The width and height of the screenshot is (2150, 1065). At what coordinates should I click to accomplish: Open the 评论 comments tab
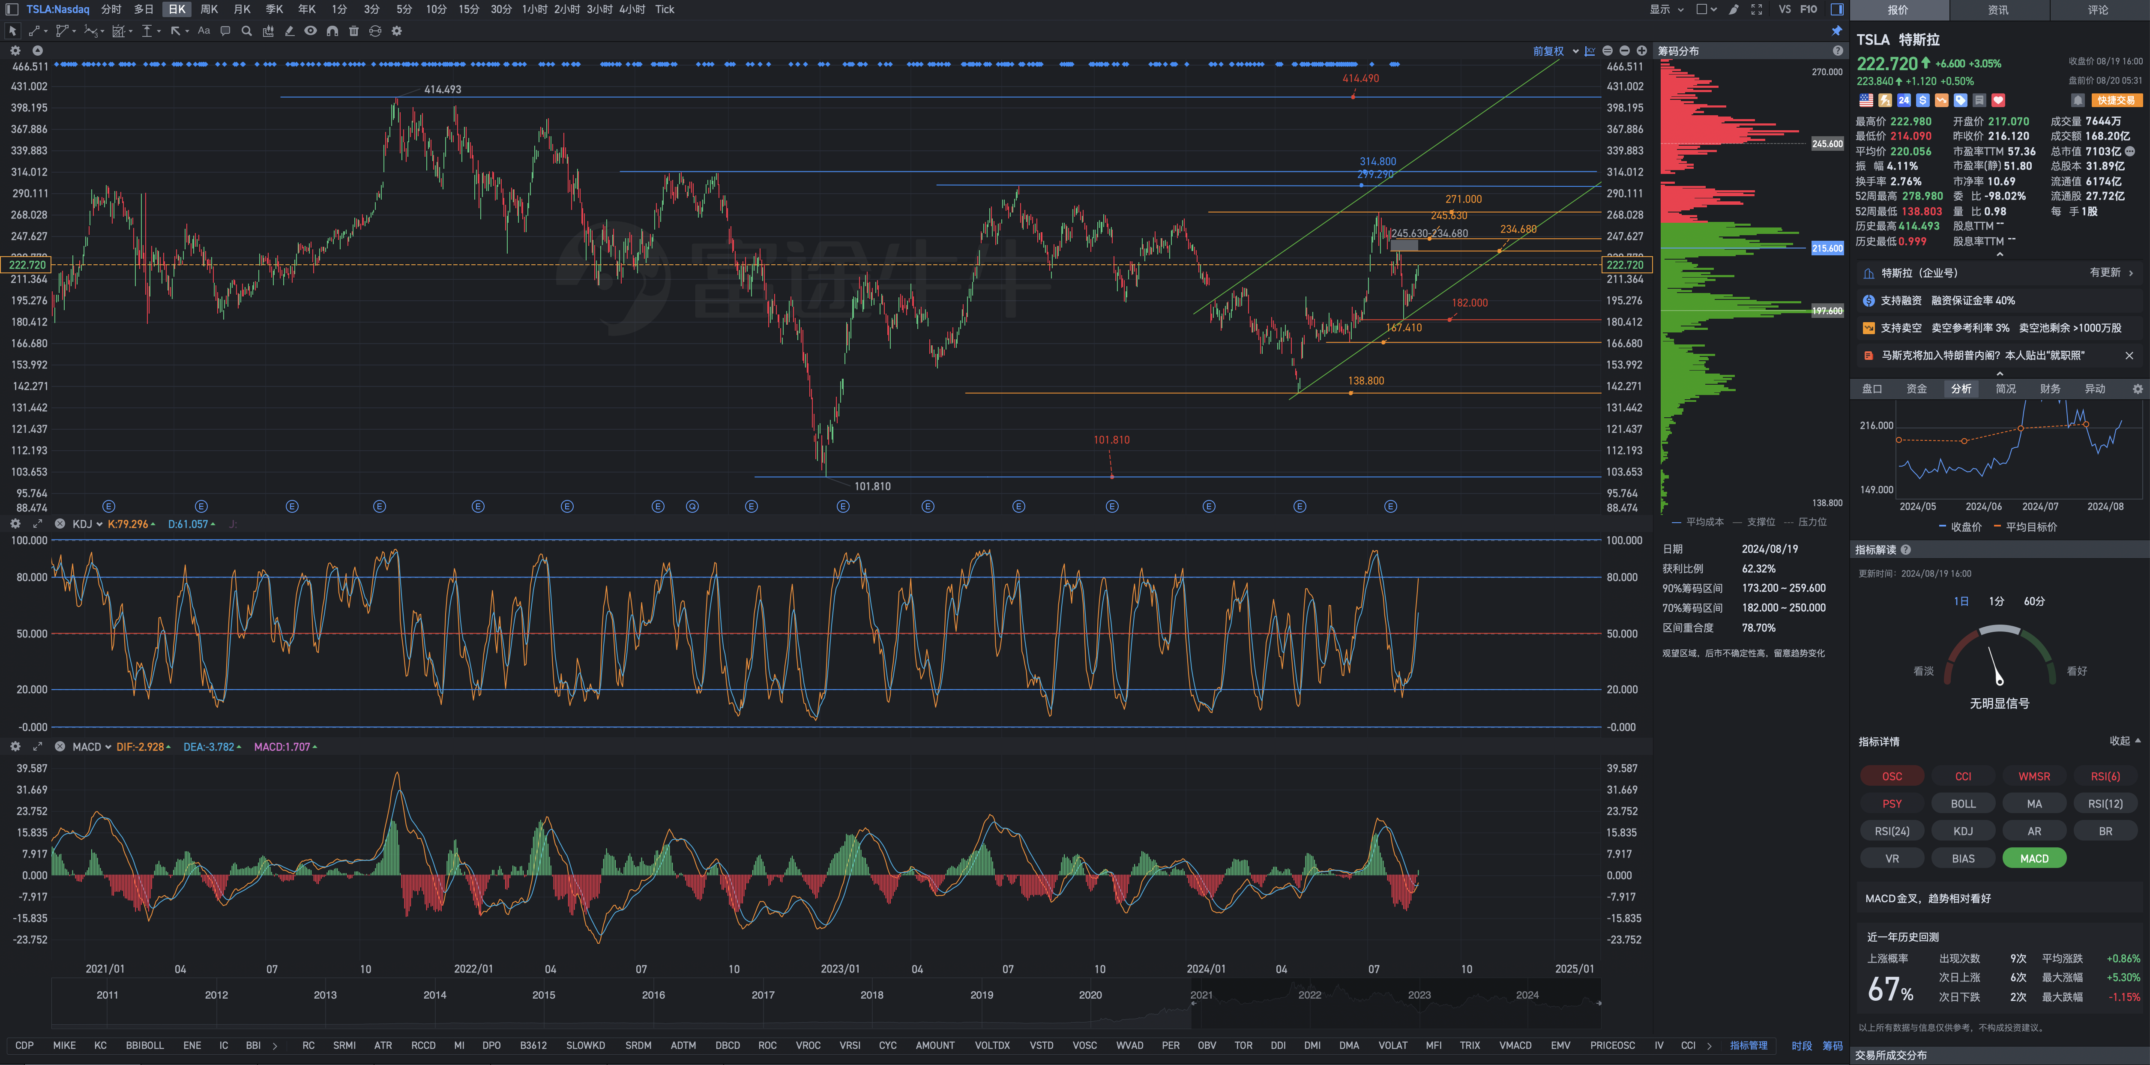point(2098,10)
